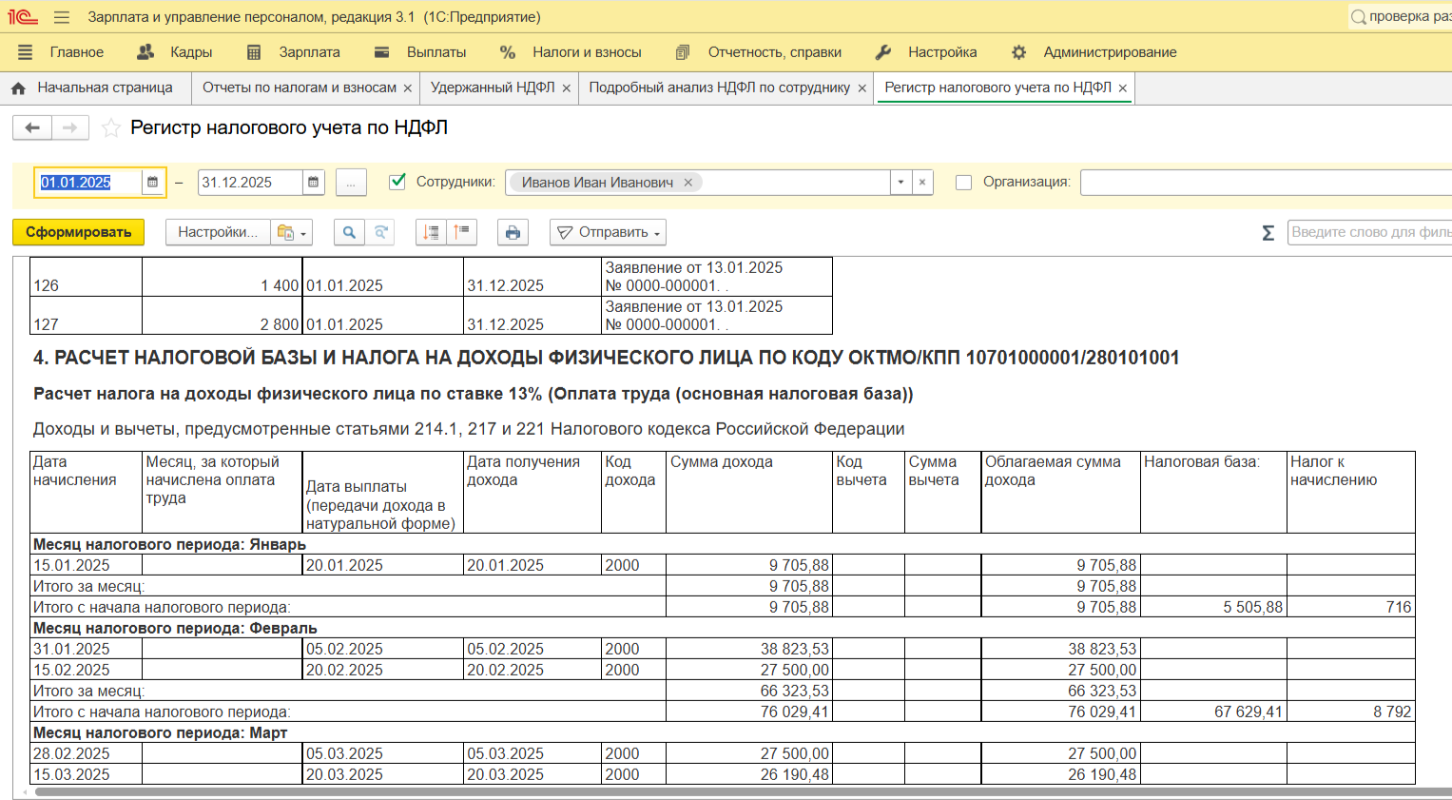Uncheck the Сотрудники filter checkbox
This screenshot has height=800, width=1452.
[x=397, y=182]
